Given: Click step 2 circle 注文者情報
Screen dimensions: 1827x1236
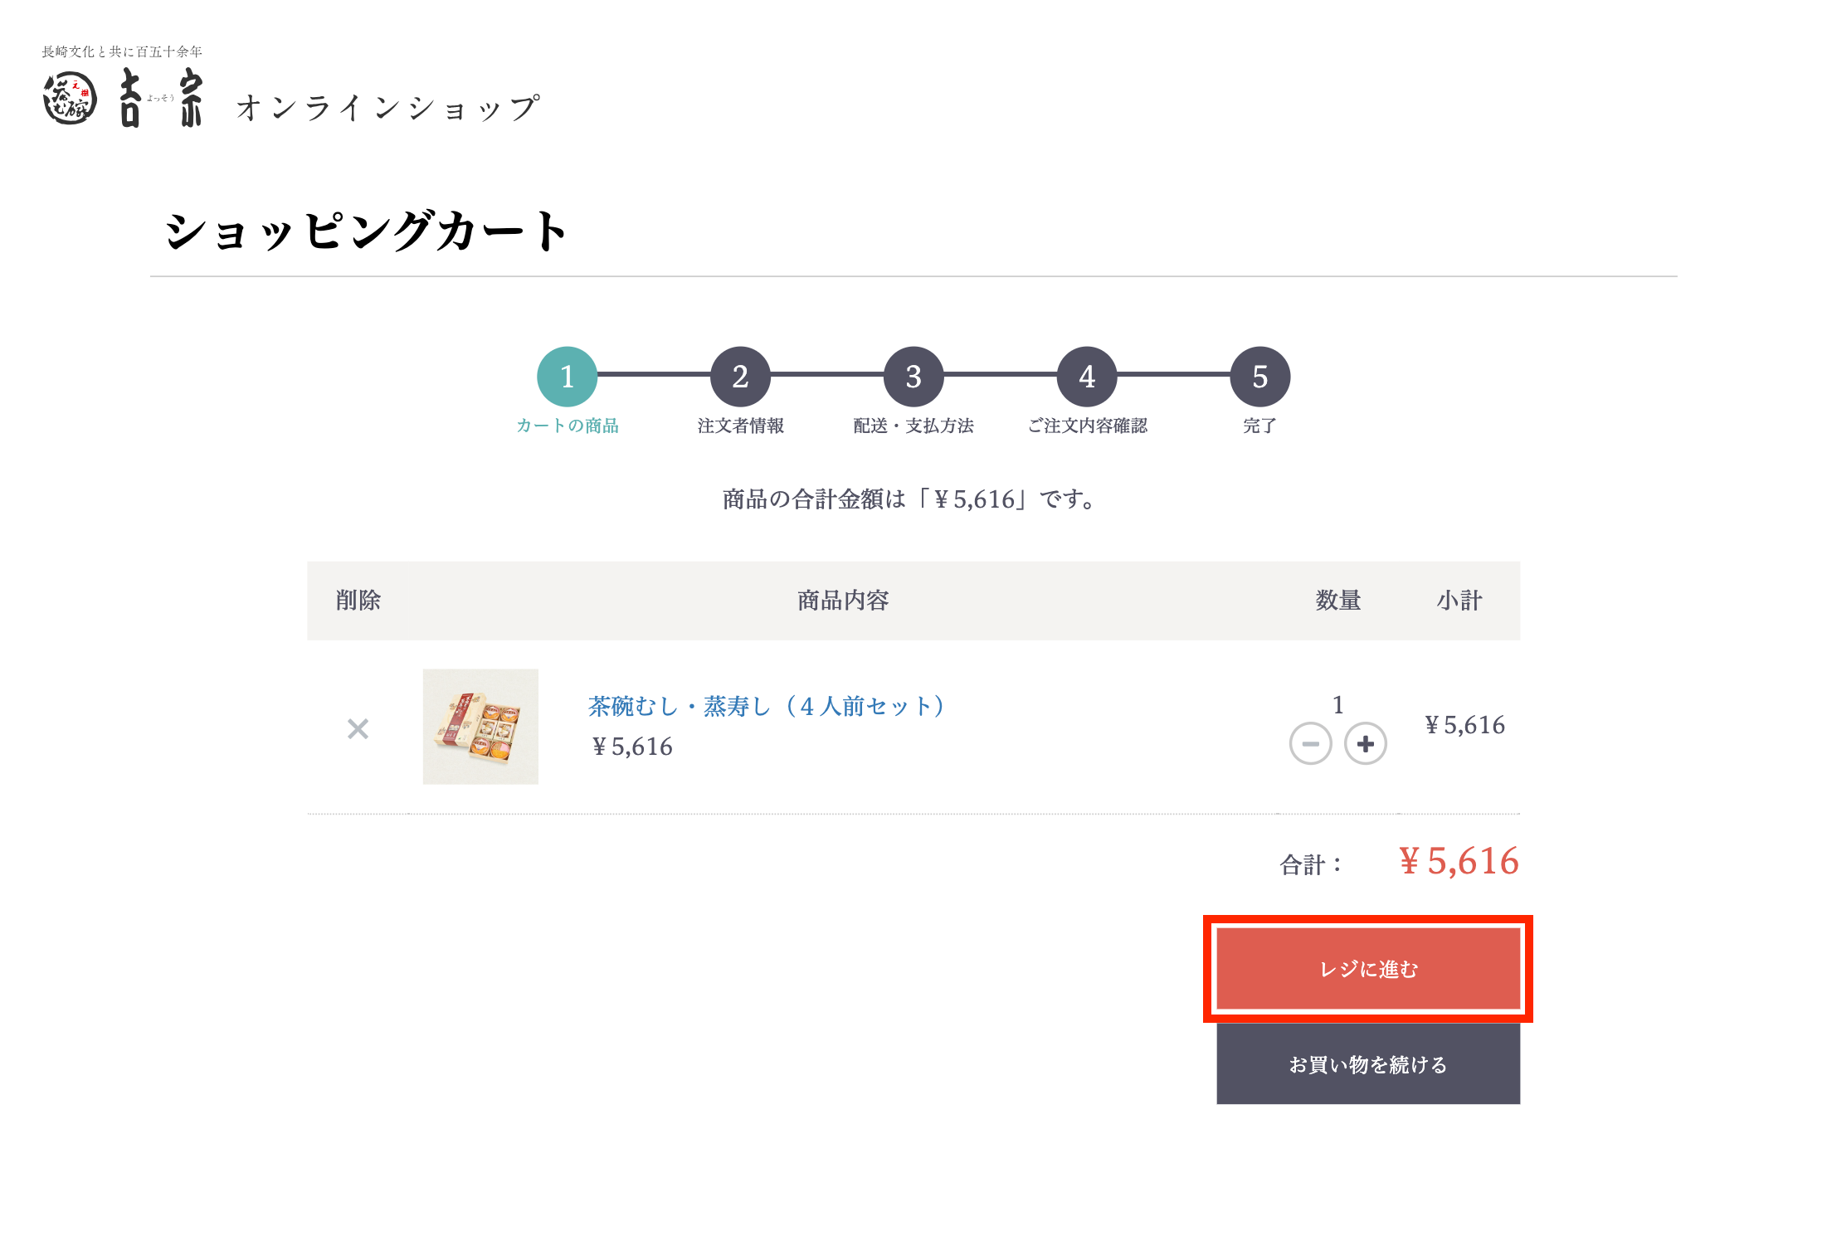Looking at the screenshot, I should (x=740, y=377).
